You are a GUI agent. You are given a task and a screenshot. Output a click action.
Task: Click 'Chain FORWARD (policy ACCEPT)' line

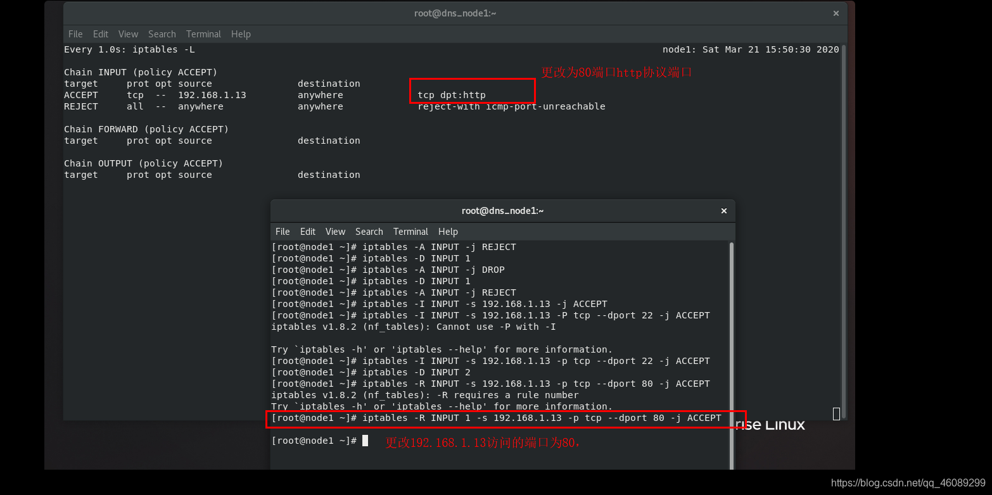pos(146,129)
